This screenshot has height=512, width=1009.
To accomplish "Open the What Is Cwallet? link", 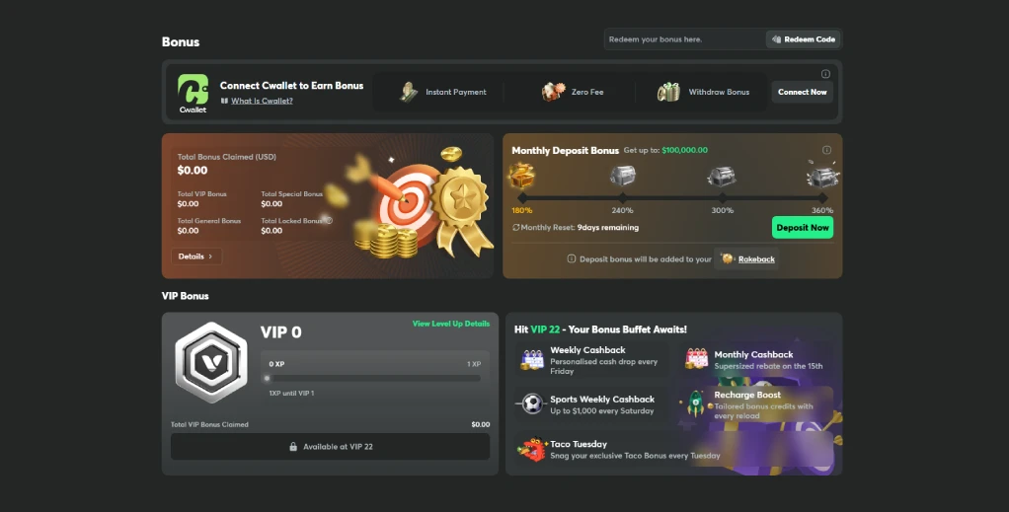I will pyautogui.click(x=262, y=101).
